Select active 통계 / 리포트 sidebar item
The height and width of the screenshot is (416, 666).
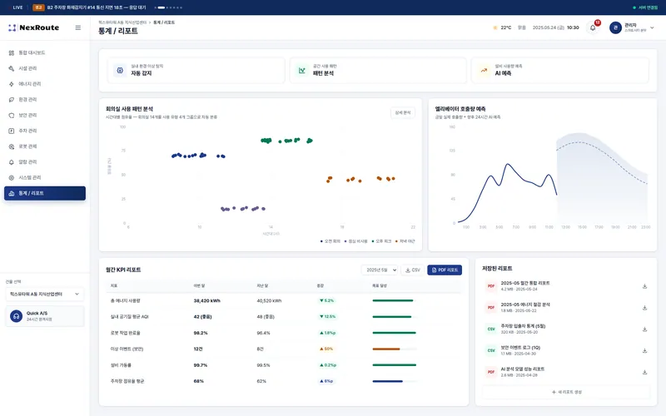coord(45,193)
